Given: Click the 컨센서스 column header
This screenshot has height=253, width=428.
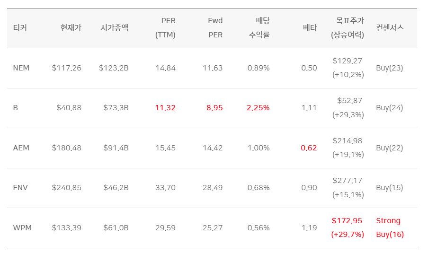Looking at the screenshot, I should point(390,28).
